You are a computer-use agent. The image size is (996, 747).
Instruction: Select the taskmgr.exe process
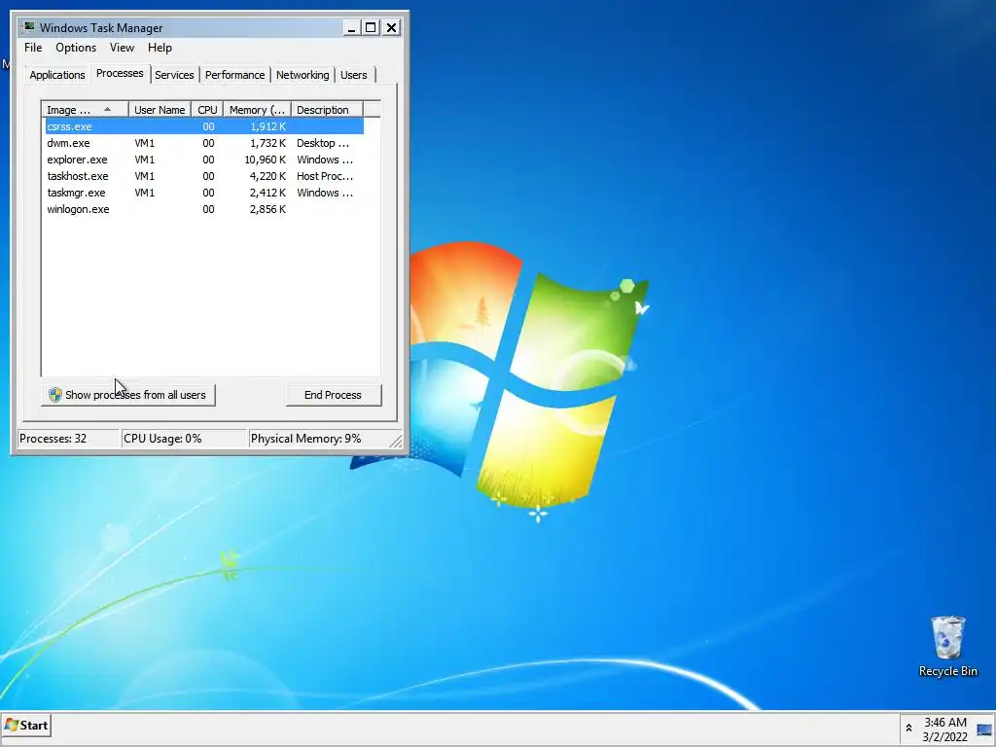[204, 193]
